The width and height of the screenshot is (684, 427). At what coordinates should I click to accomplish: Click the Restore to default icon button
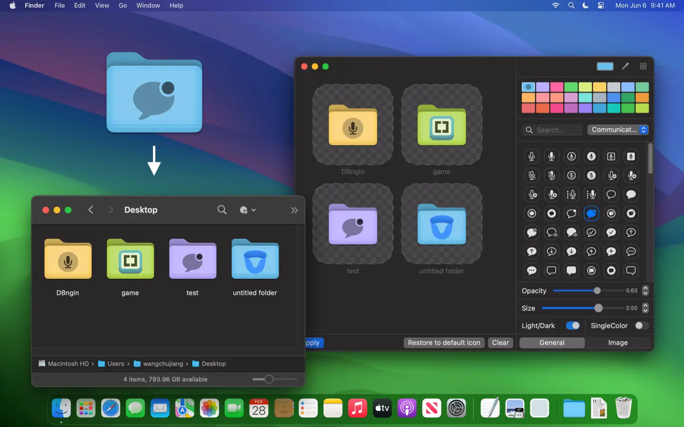point(444,343)
